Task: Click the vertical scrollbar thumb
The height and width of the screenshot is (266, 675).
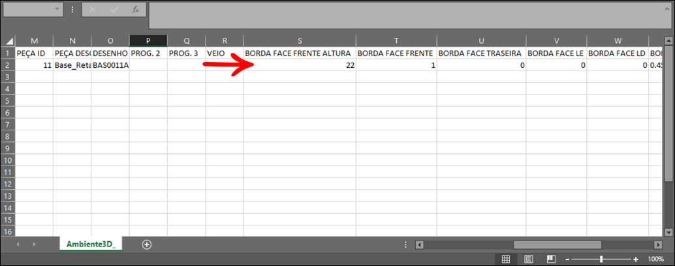Action: click(668, 114)
